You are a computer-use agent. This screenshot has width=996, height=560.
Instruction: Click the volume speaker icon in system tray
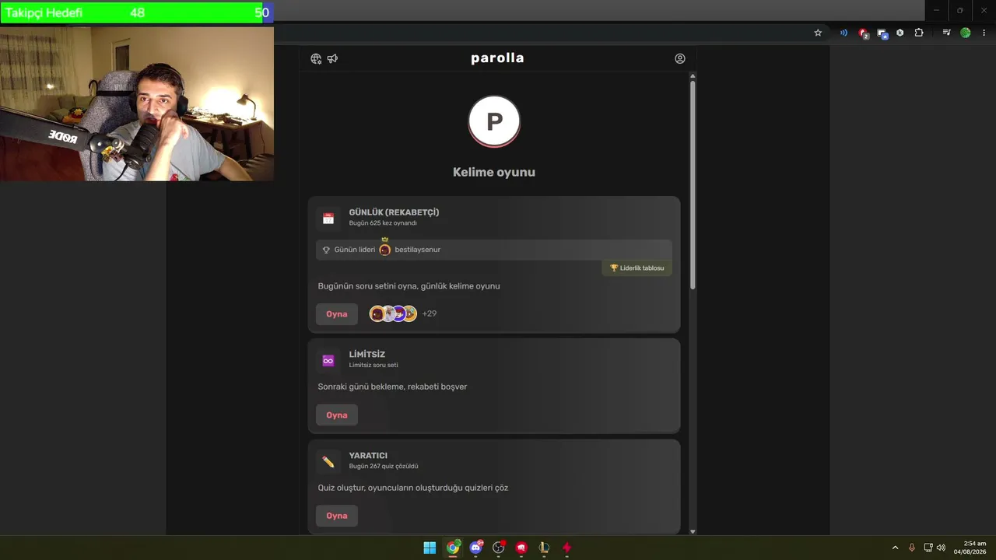pos(941,548)
